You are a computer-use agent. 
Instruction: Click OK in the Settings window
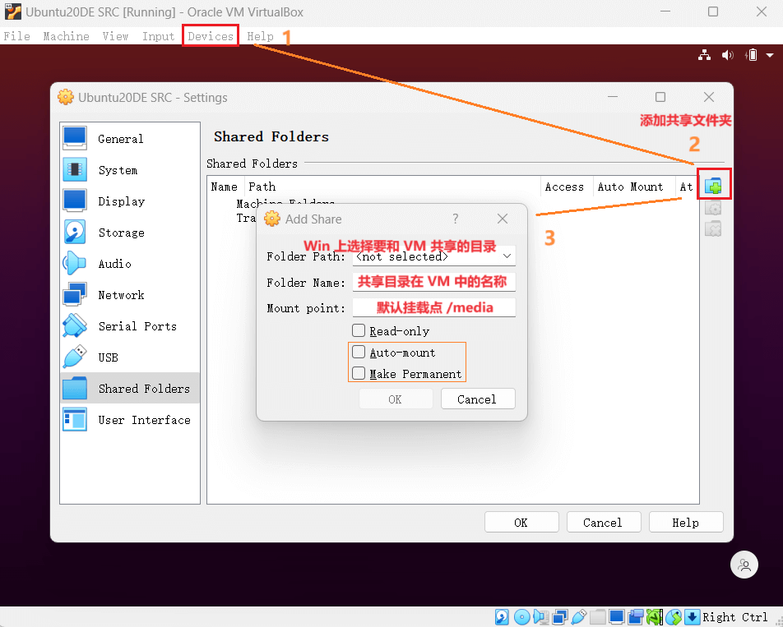coord(521,523)
